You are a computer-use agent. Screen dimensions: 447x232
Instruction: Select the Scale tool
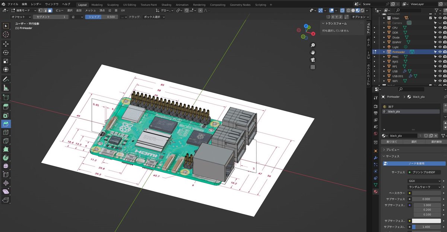click(6, 61)
